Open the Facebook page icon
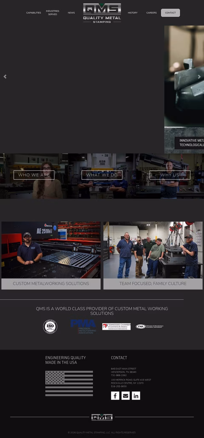Image resolution: width=204 pixels, height=438 pixels. point(115,395)
